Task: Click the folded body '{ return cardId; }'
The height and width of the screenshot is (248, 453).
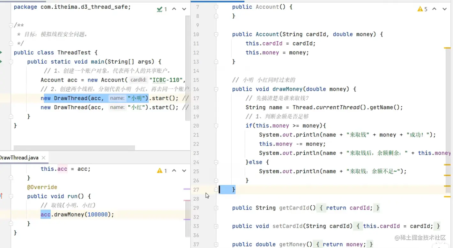Action: [x=350, y=208]
